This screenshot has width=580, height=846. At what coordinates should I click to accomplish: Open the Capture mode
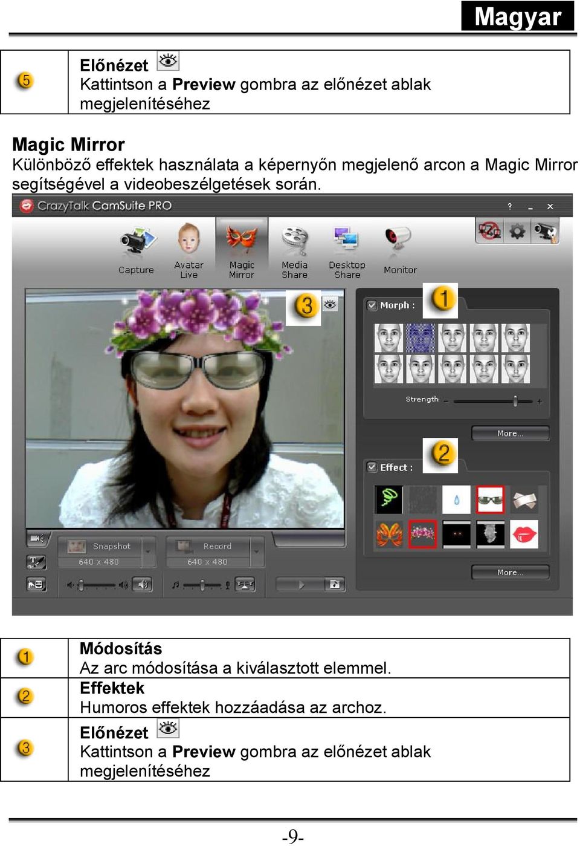tap(136, 250)
